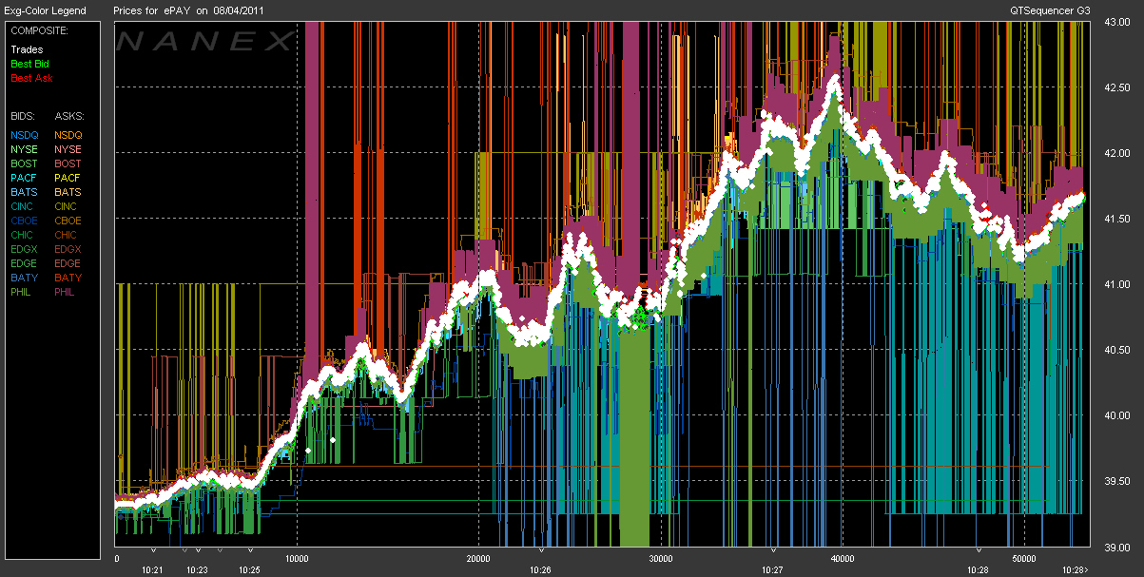The image size is (1144, 577).
Task: Click the 20000 sequence axis label
Action: [478, 559]
